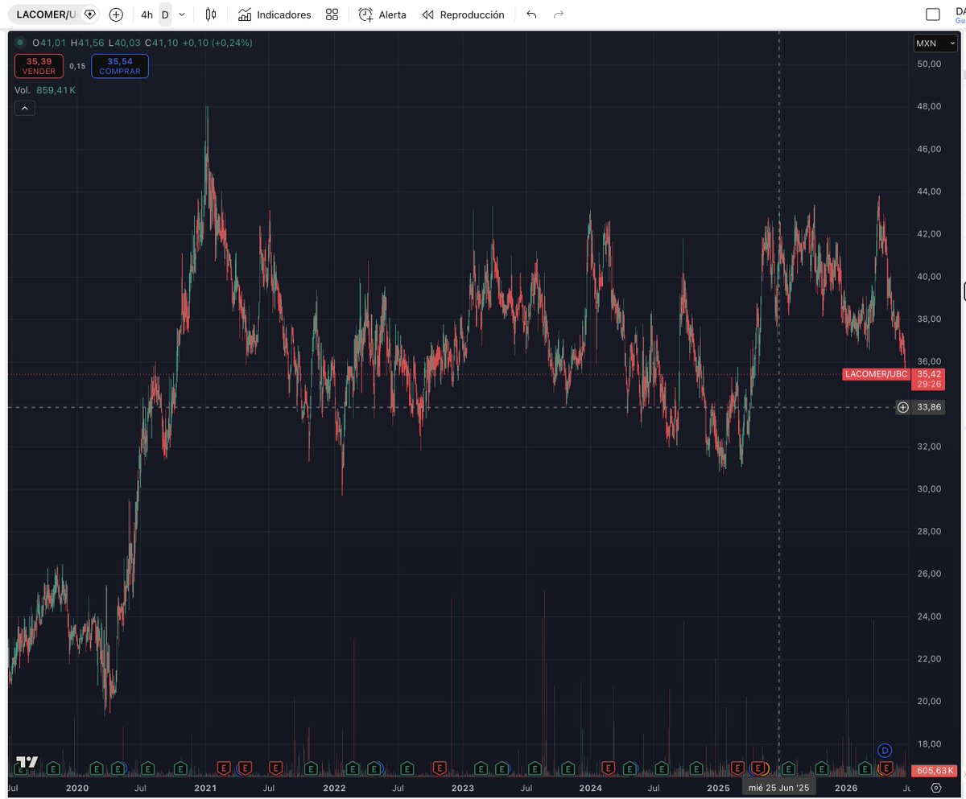Screen dimensions: 966x799
Task: Click the mié 25 Jun '25 date label
Action: coord(779,788)
